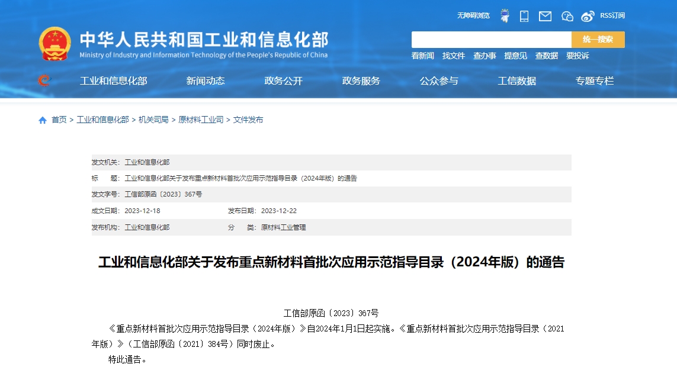This screenshot has height=383, width=677.
Task: Select 政务服务 in the navigation bar
Action: (361, 81)
